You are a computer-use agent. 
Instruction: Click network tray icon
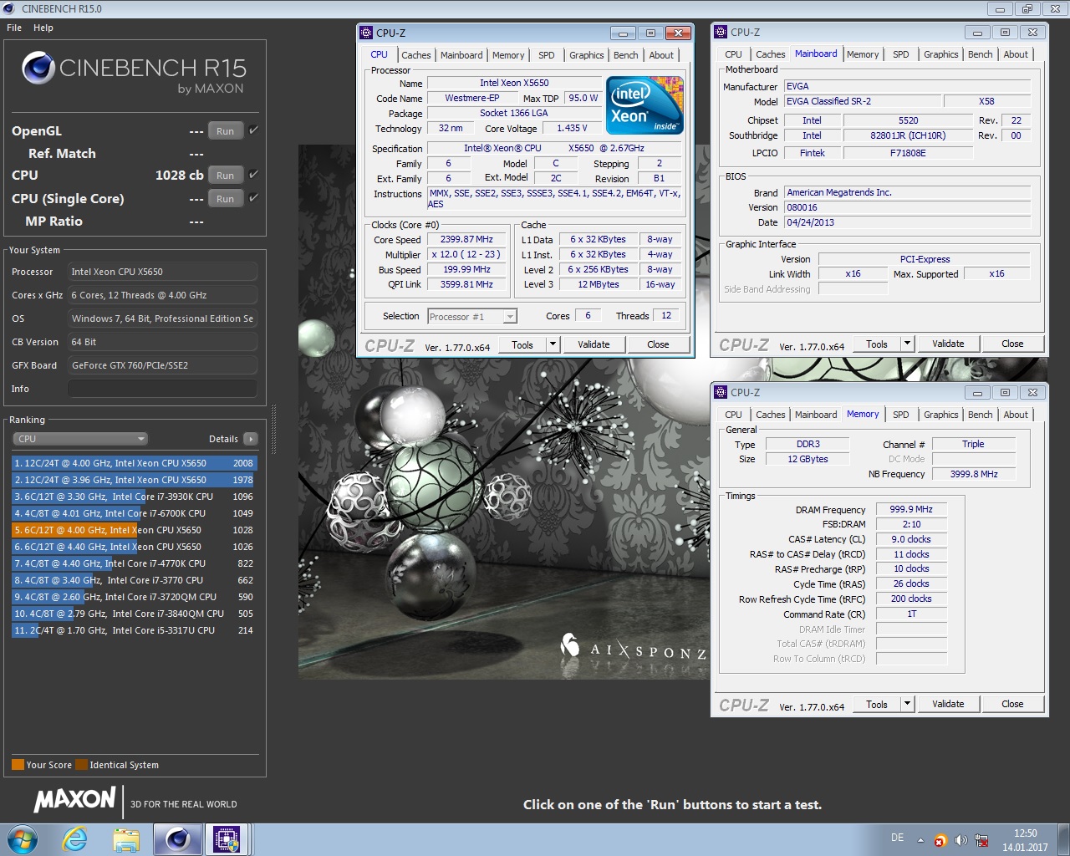981,840
